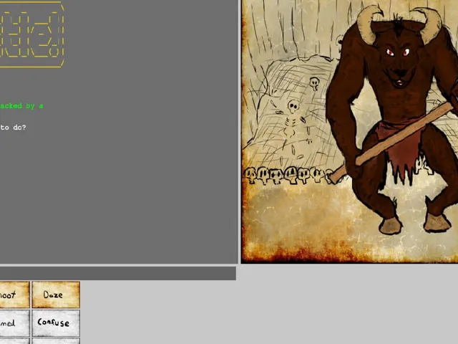This screenshot has height=344, width=458.
Task: Click the yellow ASCII art game logo
Action: pos(31,34)
